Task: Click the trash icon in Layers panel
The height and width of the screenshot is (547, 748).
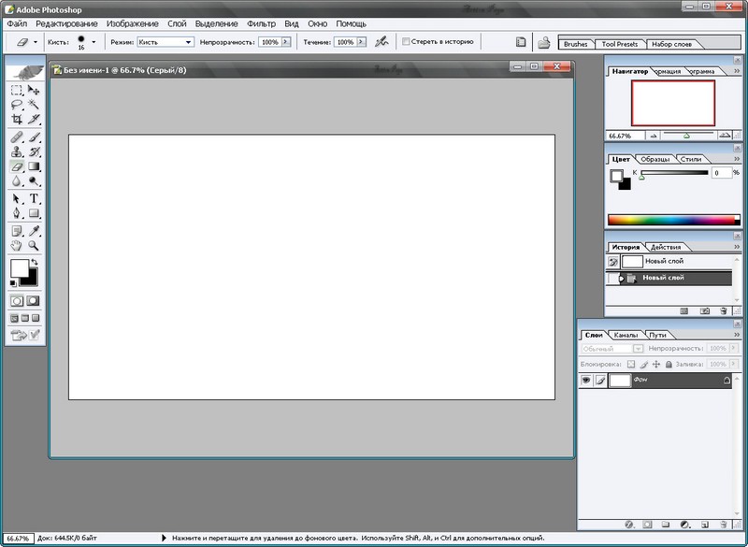Action: coord(723,525)
